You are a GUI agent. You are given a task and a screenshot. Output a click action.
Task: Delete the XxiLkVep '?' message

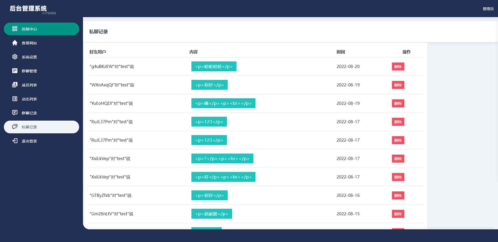398,159
